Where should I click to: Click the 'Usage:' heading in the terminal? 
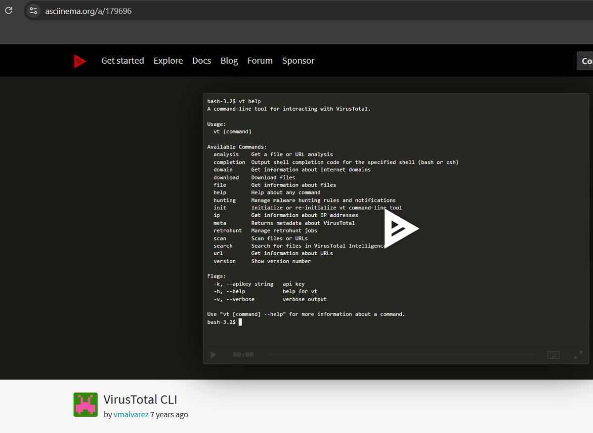[216, 124]
